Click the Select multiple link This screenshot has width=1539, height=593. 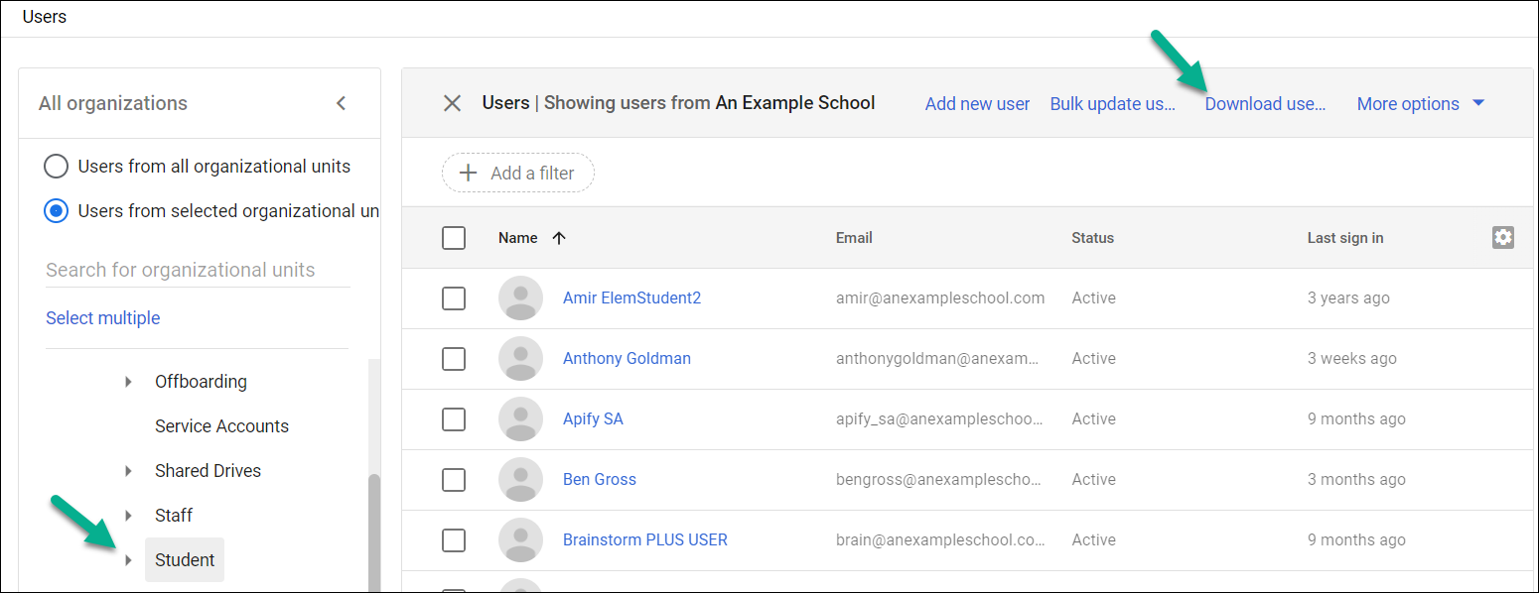(x=102, y=318)
